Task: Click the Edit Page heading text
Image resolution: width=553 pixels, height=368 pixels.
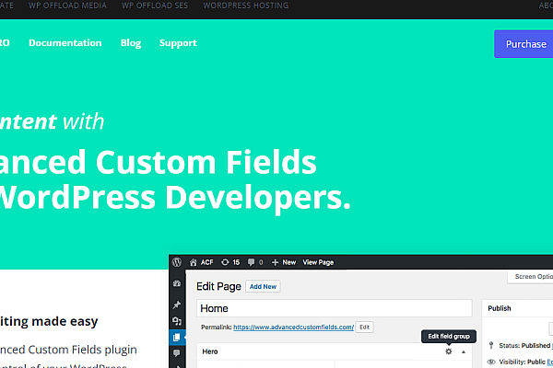Action: [x=218, y=286]
